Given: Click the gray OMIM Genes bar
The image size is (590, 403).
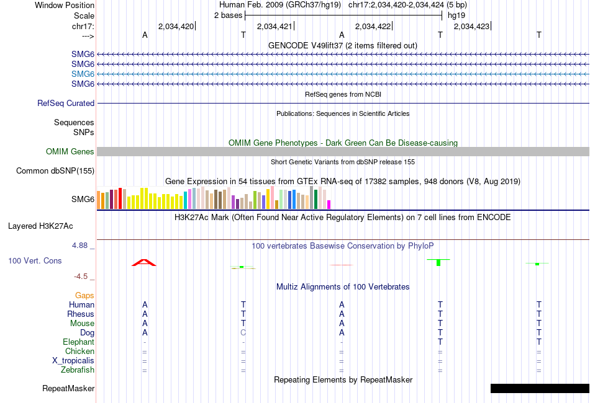Looking at the screenshot, I should pos(343,151).
